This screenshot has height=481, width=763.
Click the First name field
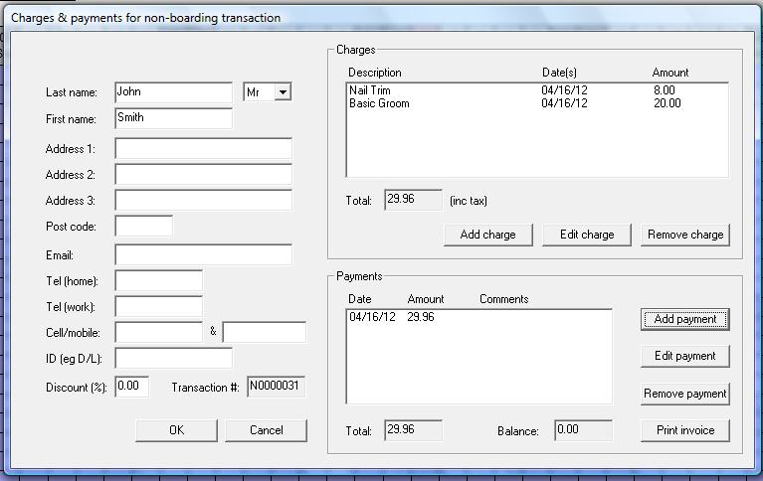pos(173,118)
